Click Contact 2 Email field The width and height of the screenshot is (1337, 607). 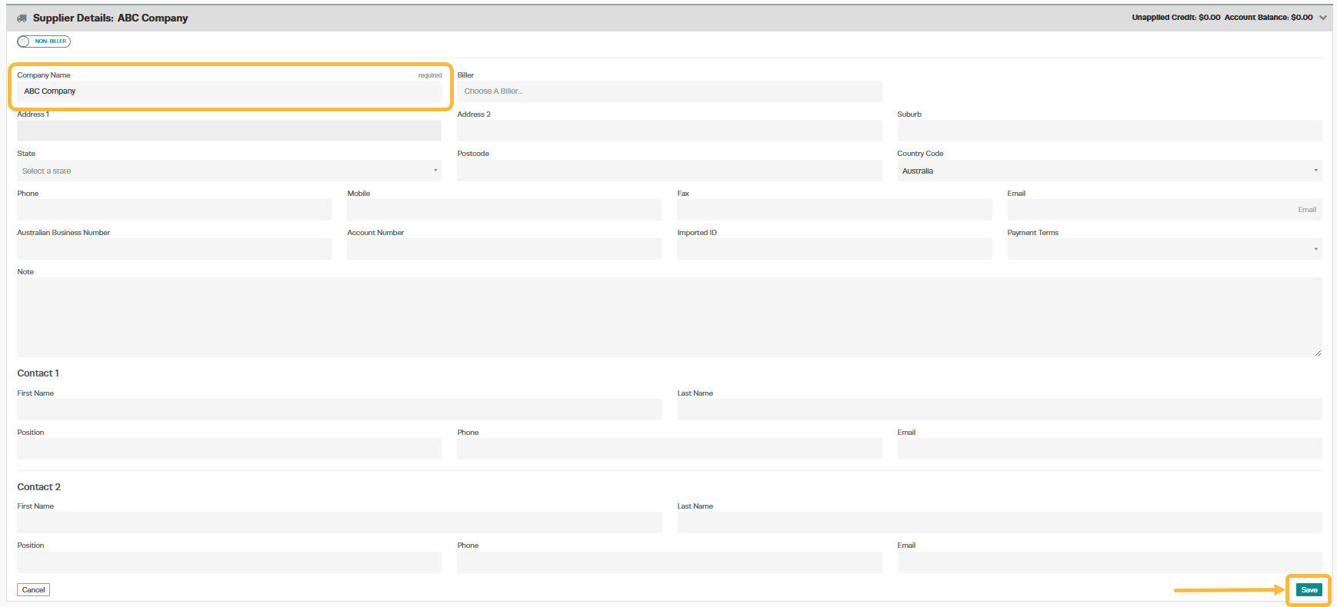(1109, 562)
